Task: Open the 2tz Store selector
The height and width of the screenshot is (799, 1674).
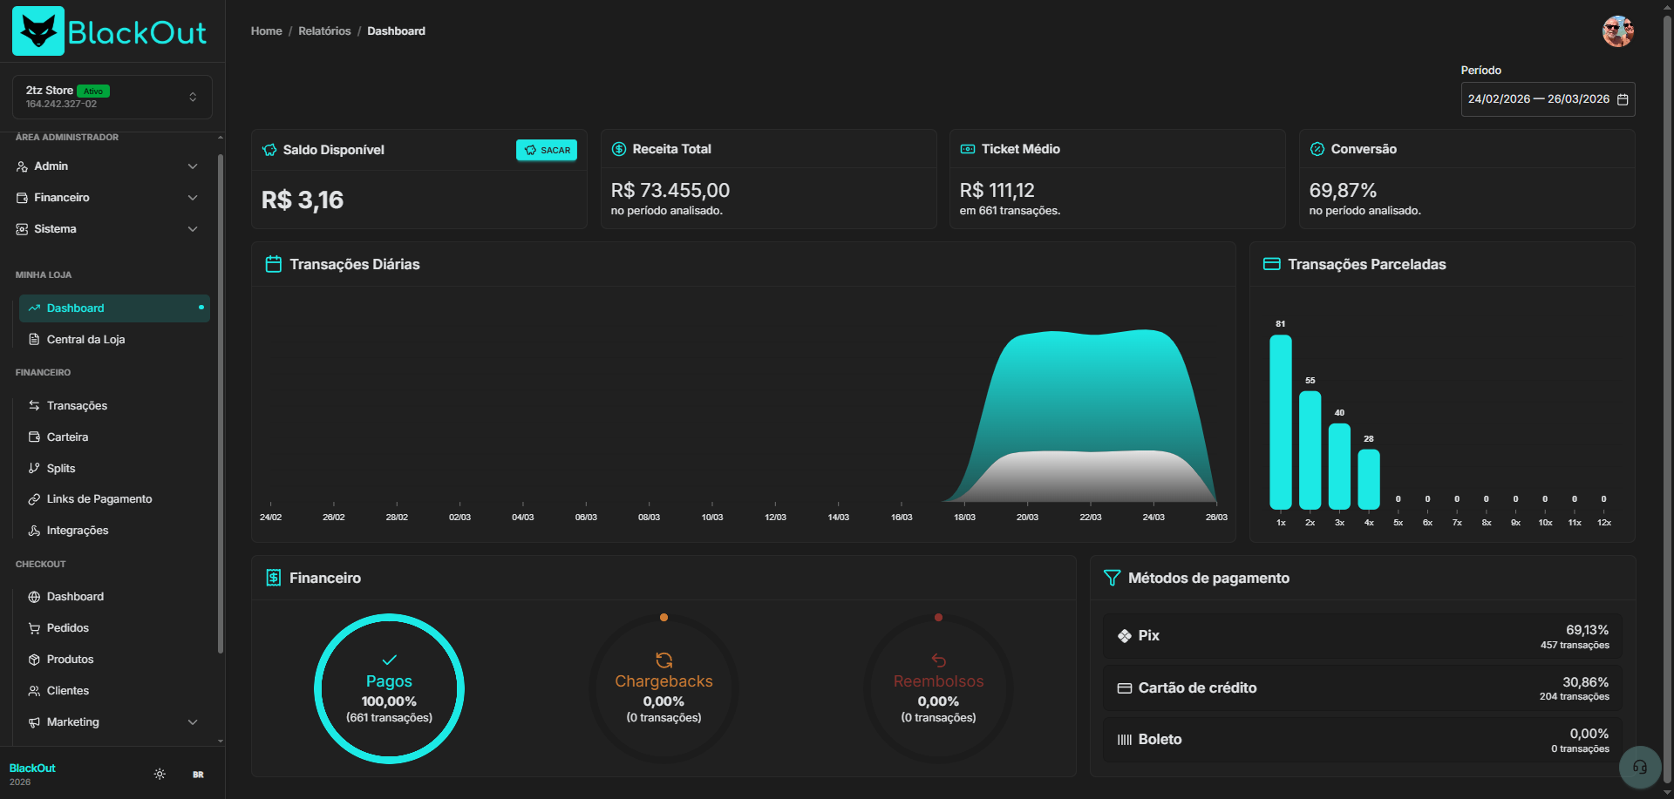Action: click(x=112, y=97)
